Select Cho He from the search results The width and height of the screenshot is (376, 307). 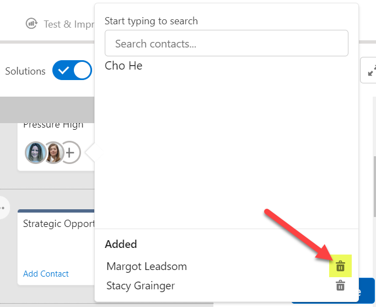click(123, 66)
